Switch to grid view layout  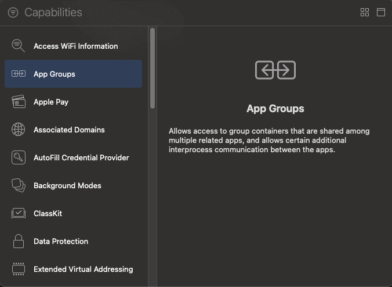click(x=365, y=12)
